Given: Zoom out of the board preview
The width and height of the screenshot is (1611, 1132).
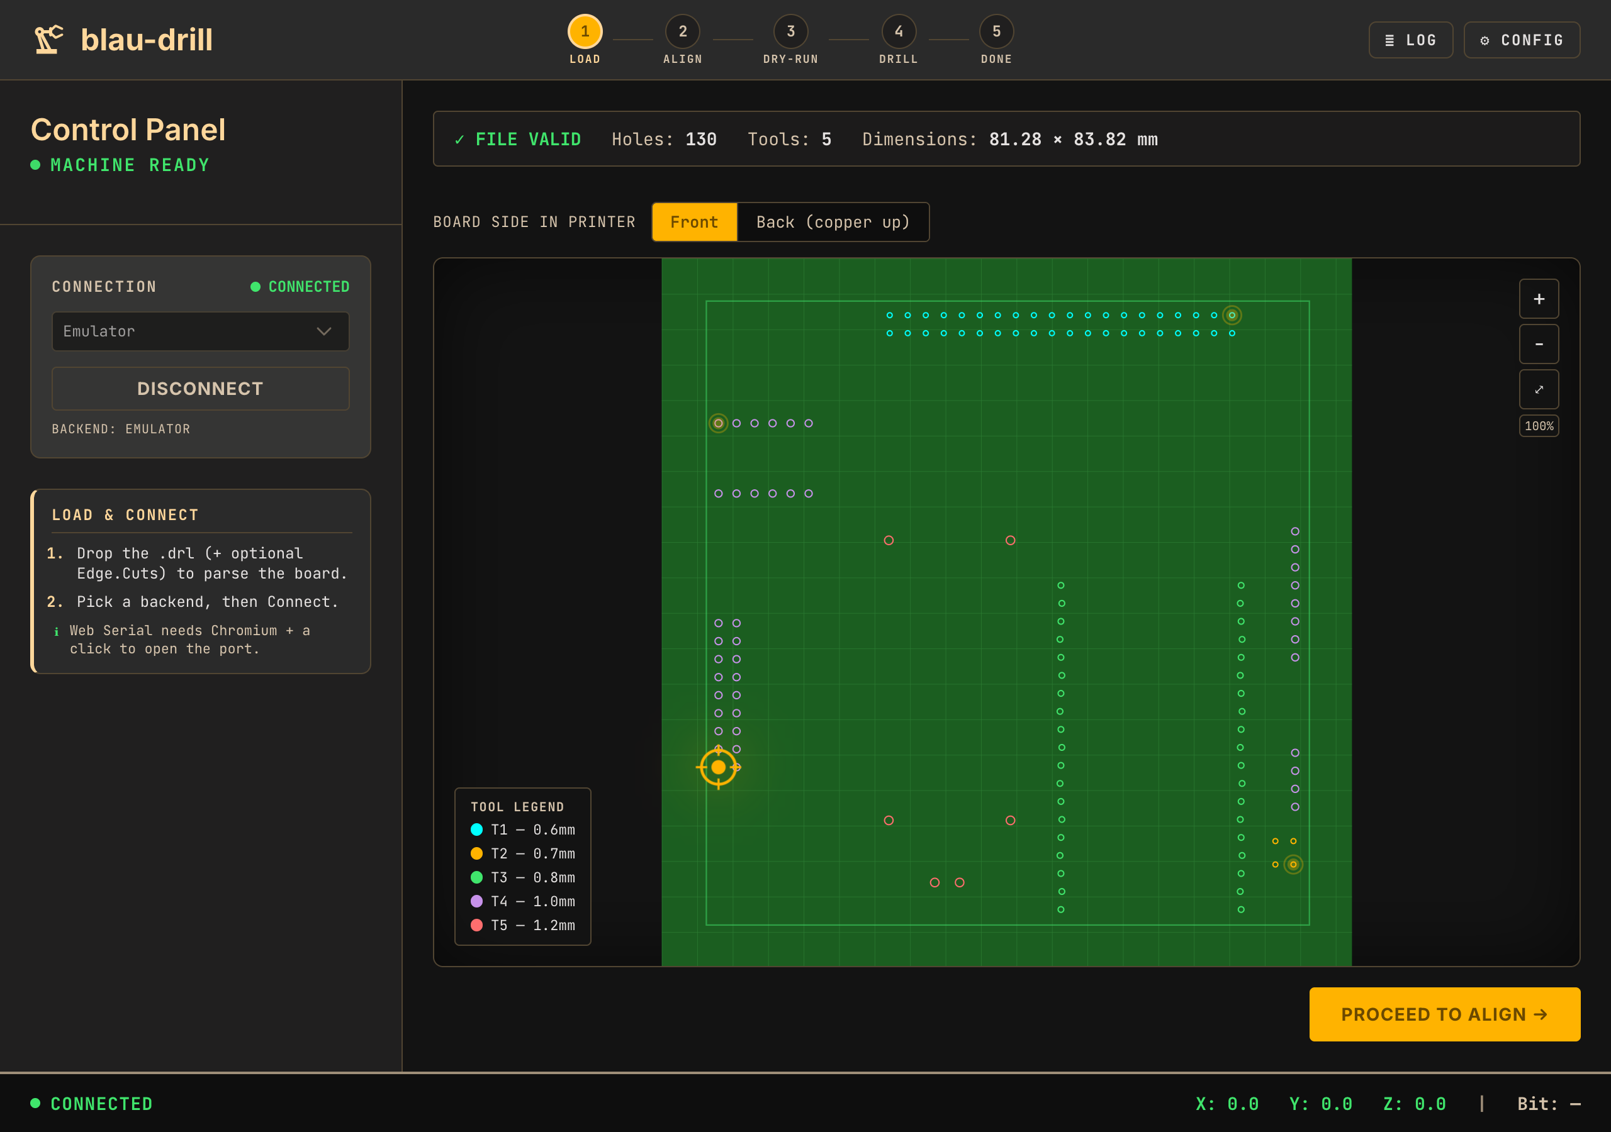Looking at the screenshot, I should (1539, 343).
